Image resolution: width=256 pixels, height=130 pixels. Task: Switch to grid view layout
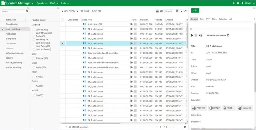(161, 11)
